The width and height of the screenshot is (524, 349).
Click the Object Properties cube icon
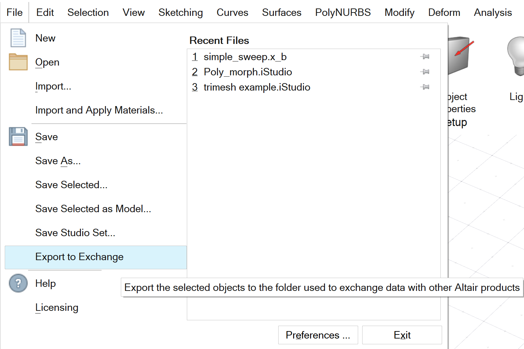pyautogui.click(x=460, y=56)
